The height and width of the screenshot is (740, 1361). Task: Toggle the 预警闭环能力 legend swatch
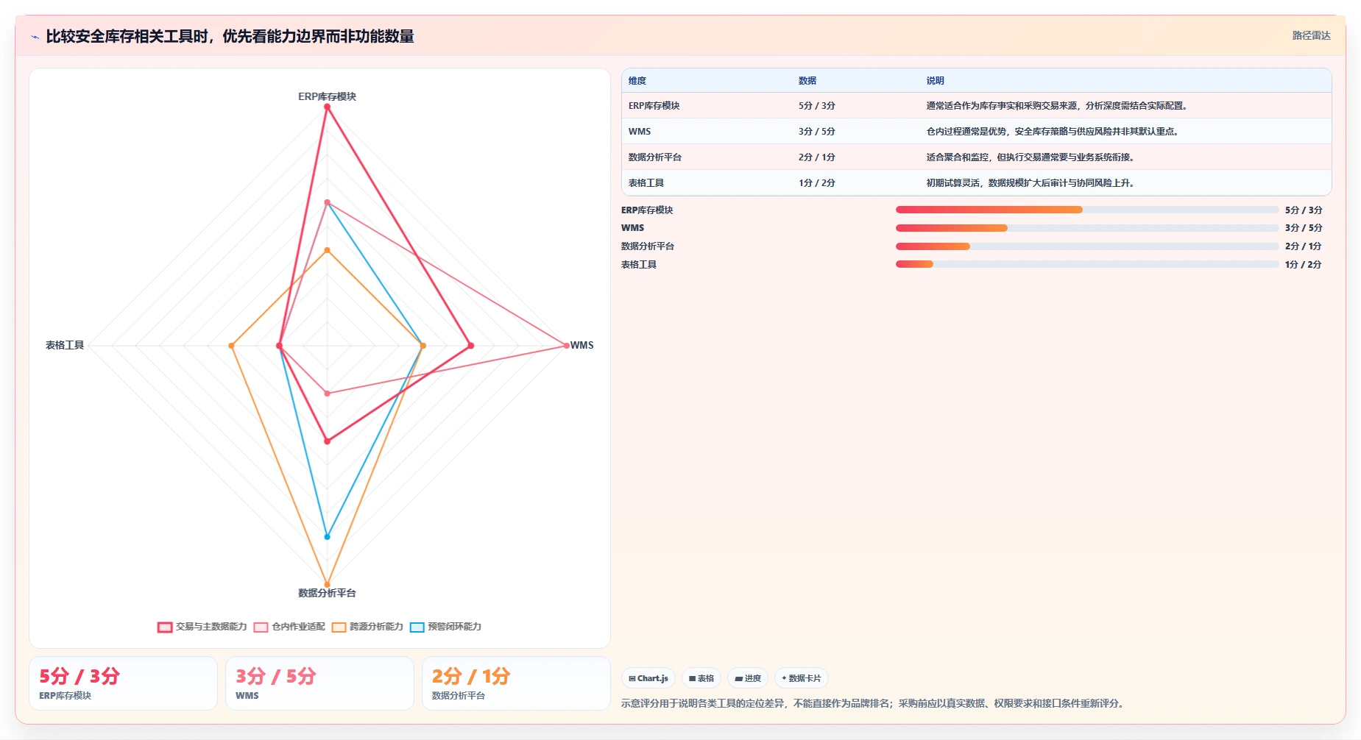[417, 627]
